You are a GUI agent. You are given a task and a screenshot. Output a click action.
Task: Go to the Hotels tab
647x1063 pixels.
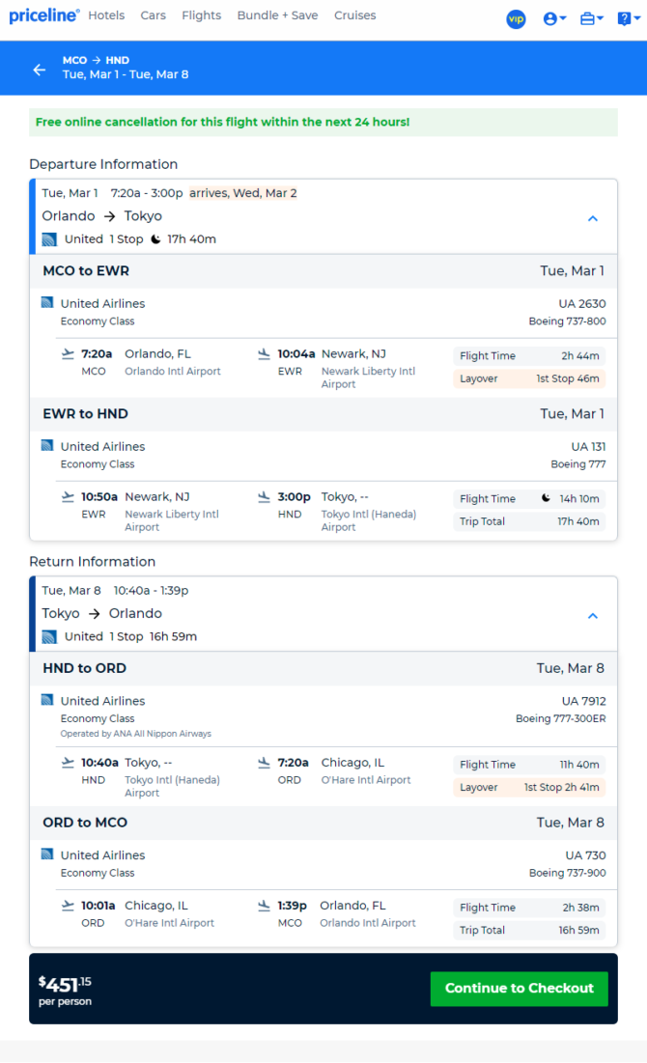pos(106,15)
